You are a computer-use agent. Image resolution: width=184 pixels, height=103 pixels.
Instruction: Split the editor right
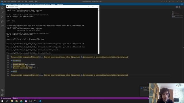179,7
